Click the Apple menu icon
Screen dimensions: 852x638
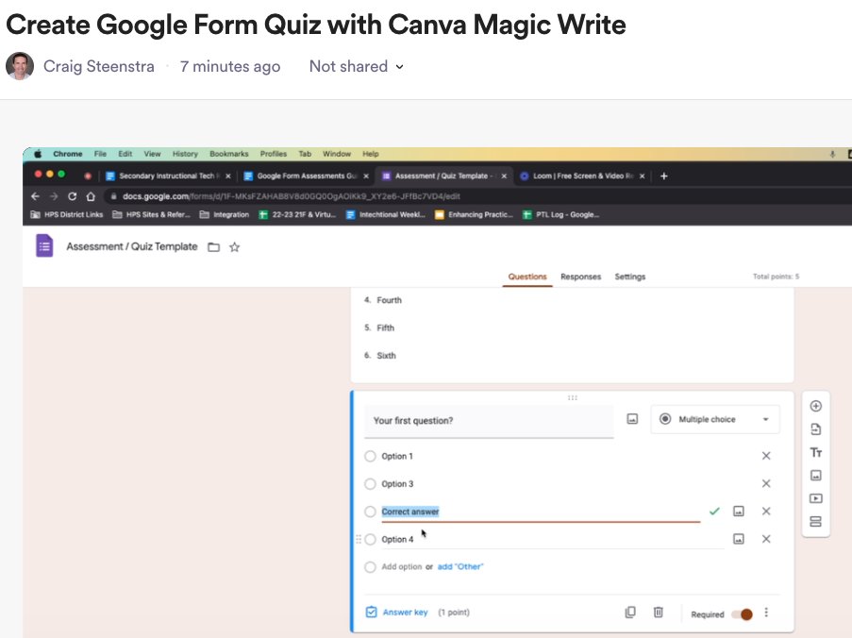click(x=38, y=154)
